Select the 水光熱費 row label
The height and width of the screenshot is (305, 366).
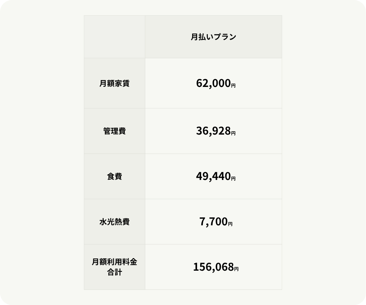[x=114, y=222]
